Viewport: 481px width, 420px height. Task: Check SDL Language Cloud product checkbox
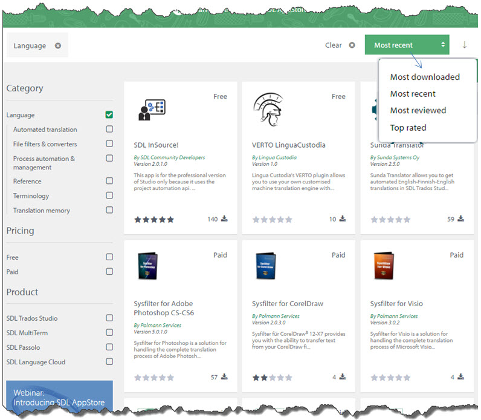click(x=109, y=362)
